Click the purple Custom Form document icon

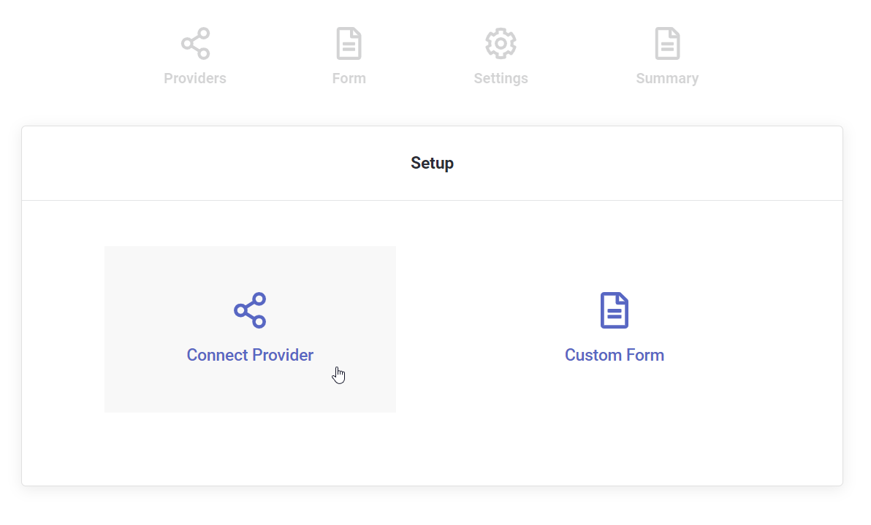(x=614, y=310)
